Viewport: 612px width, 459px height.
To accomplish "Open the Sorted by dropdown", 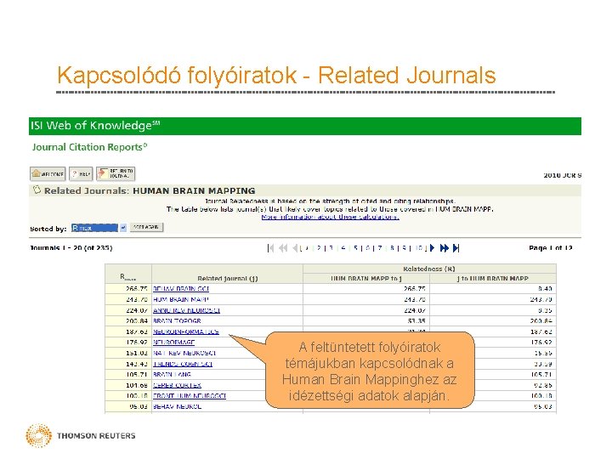I will click(99, 228).
